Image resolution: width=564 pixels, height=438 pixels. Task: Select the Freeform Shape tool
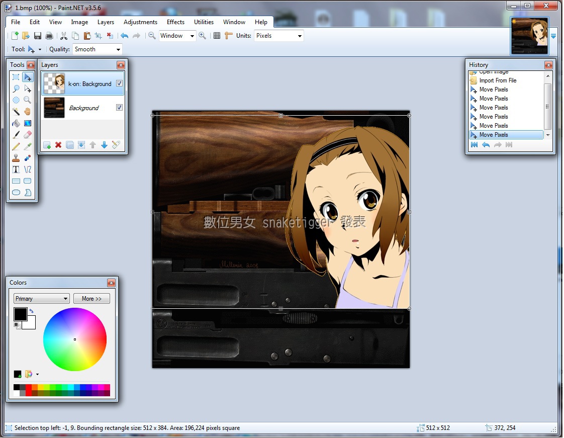pyautogui.click(x=27, y=192)
